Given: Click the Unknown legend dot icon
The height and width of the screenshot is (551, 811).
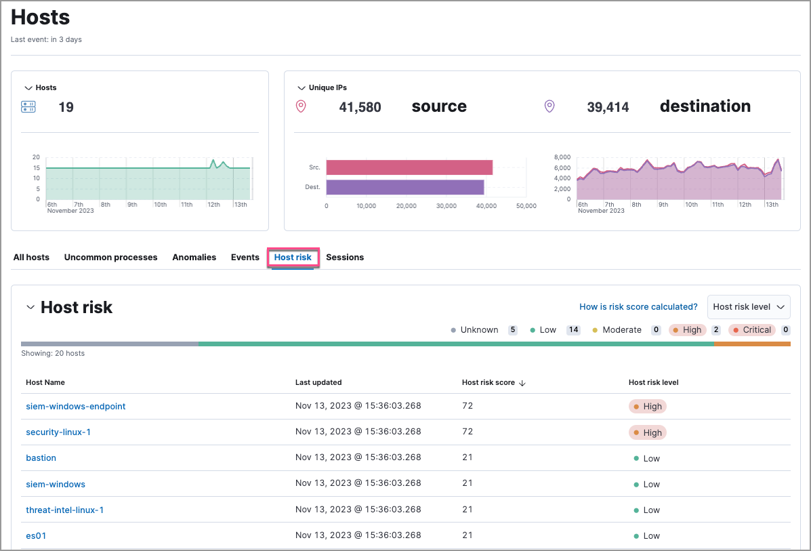Looking at the screenshot, I should pos(452,329).
